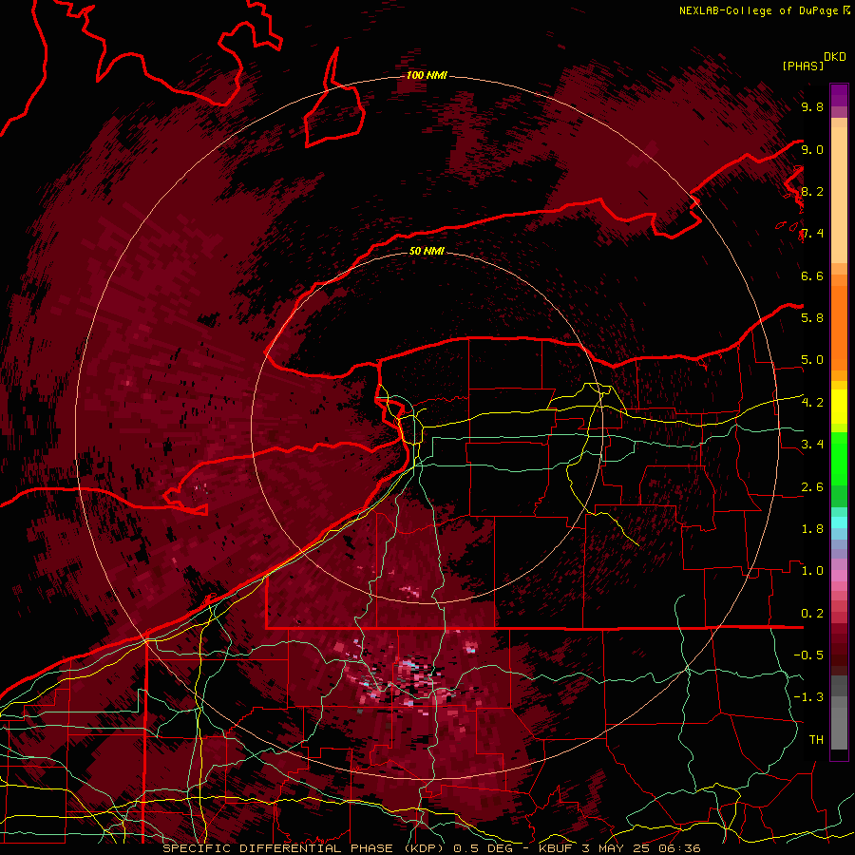Select the 6.6 scale label
The height and width of the screenshot is (855, 855).
[812, 275]
